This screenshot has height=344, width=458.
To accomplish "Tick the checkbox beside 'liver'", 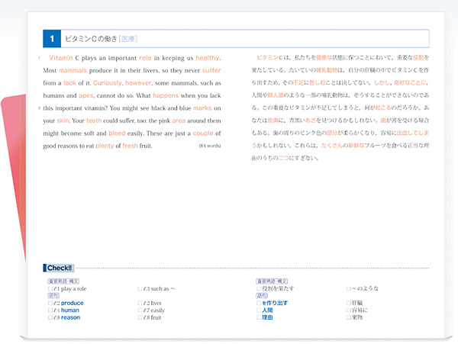I will pyautogui.click(x=140, y=304).
